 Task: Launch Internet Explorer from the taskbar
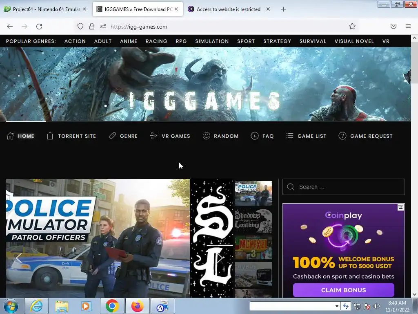click(x=36, y=306)
